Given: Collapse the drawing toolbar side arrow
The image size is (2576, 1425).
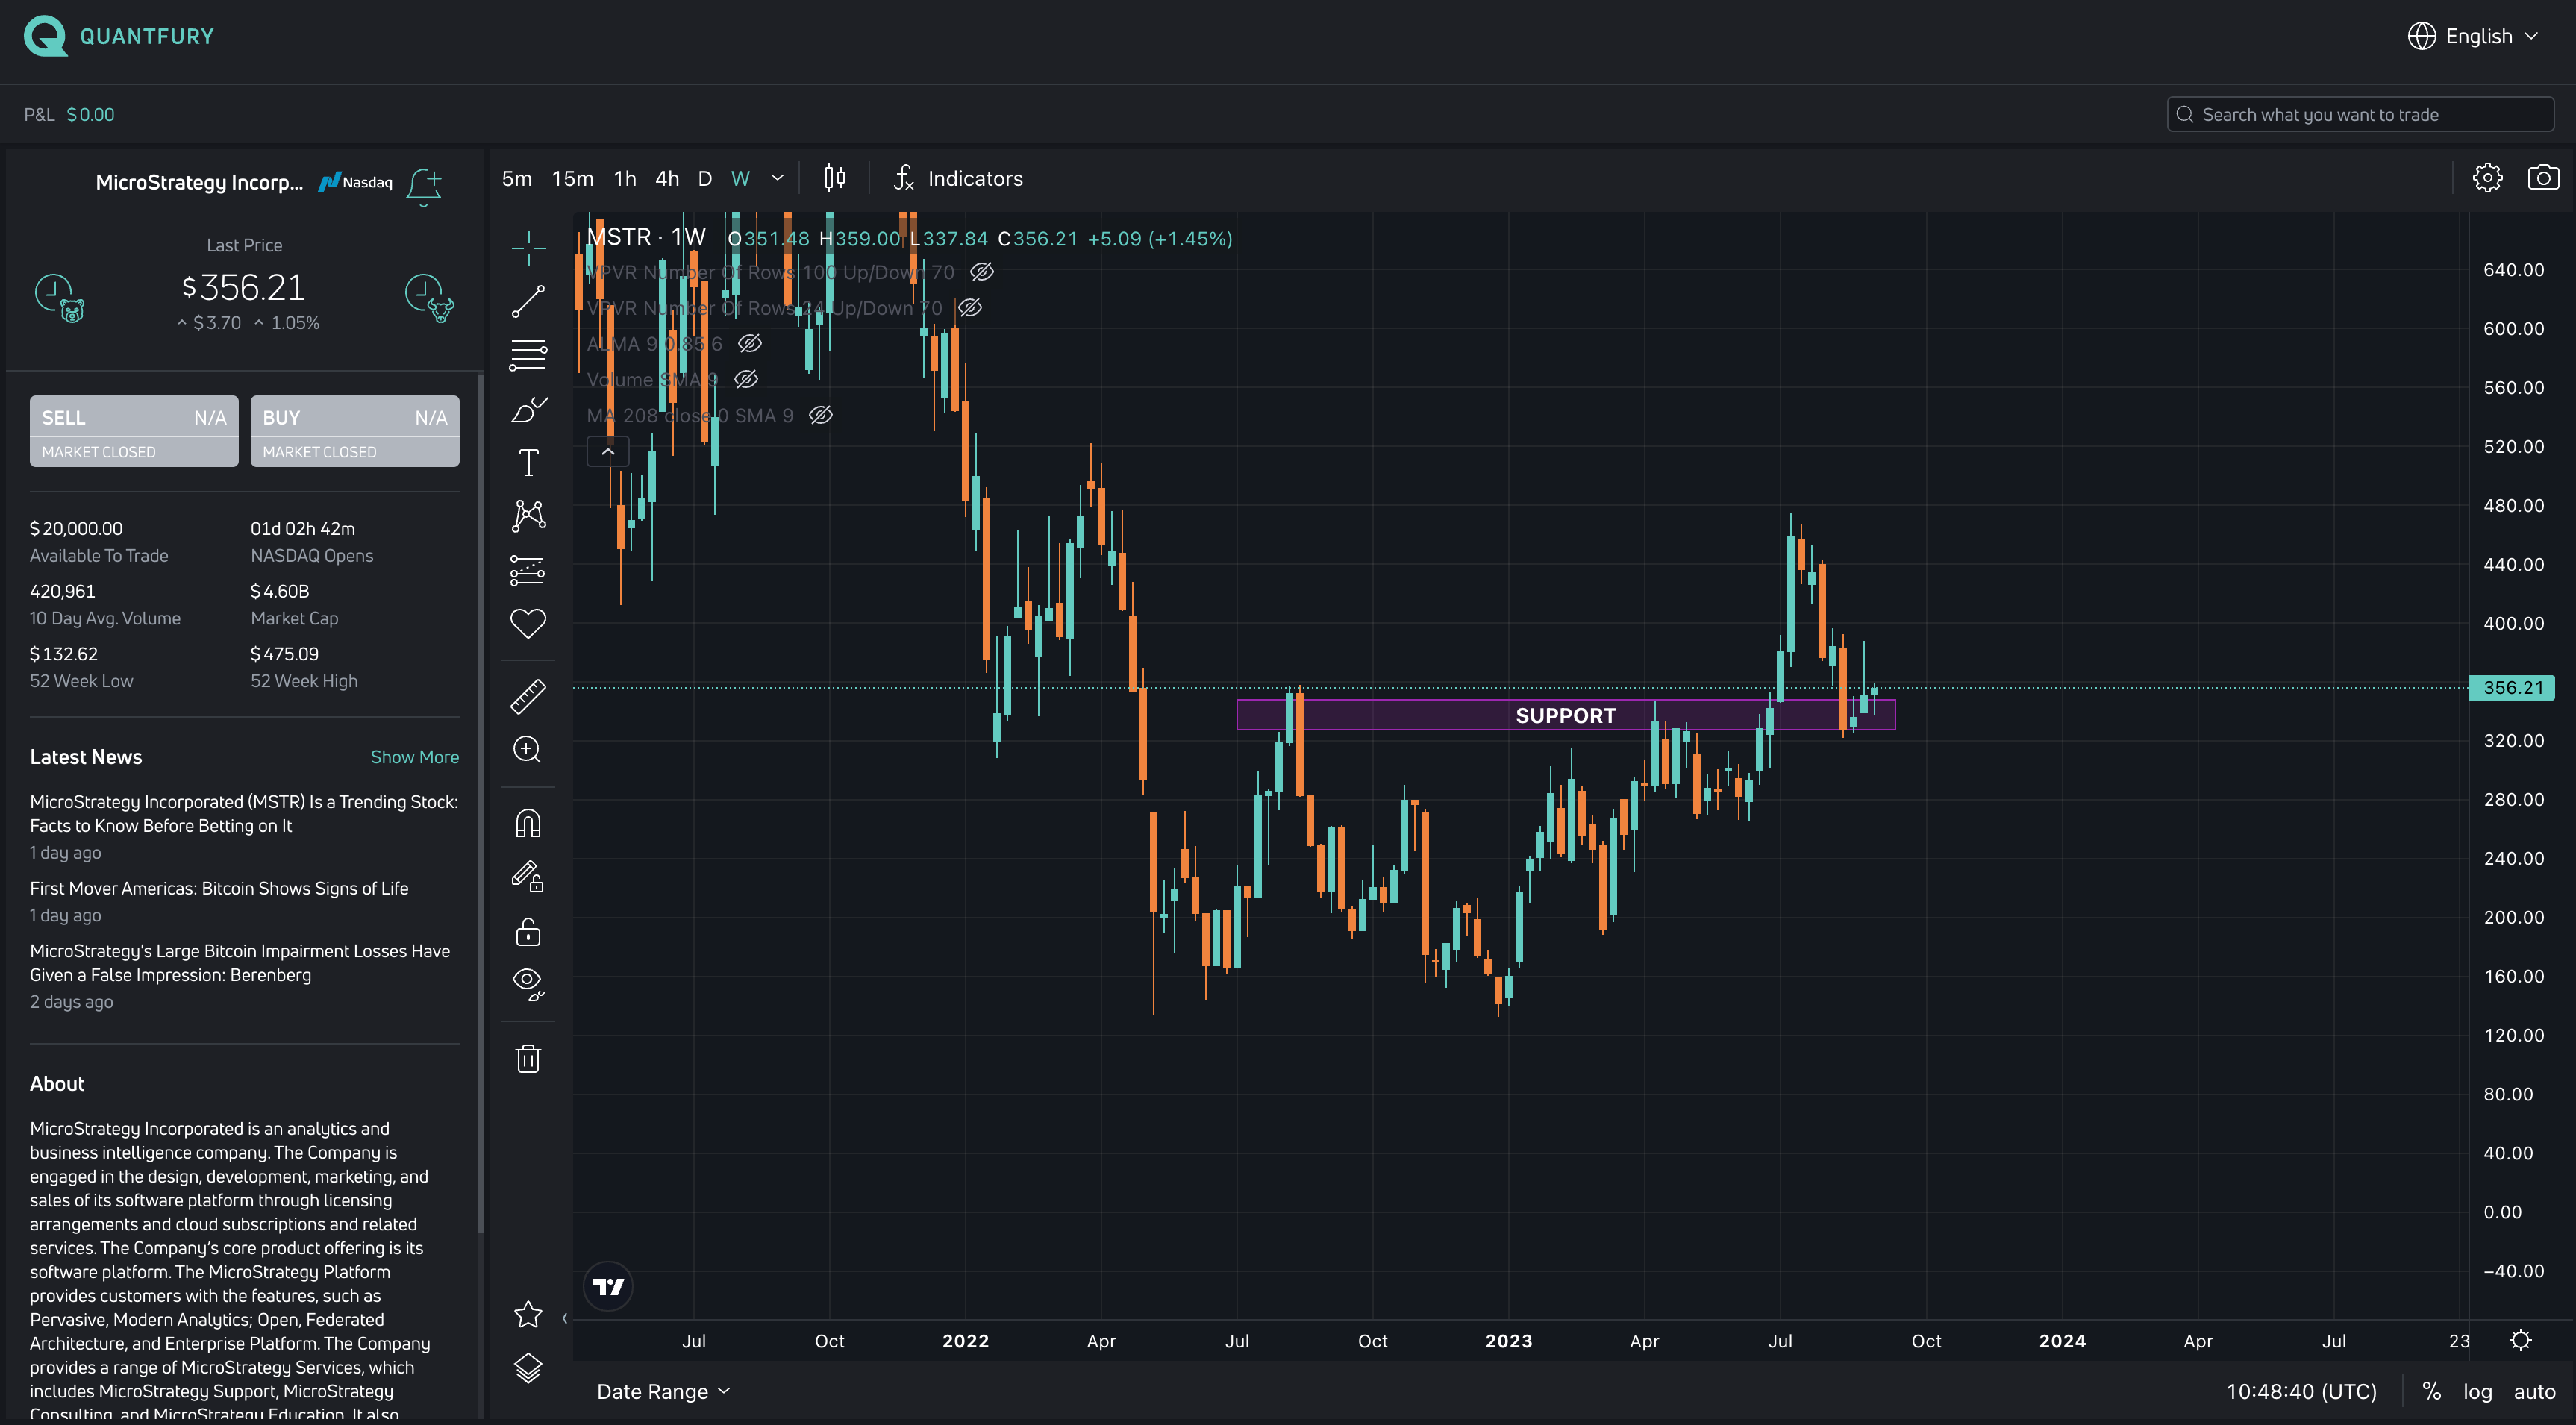Looking at the screenshot, I should [x=565, y=1318].
